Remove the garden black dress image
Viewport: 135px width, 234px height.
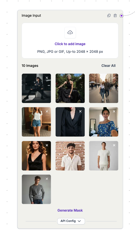click(80, 78)
